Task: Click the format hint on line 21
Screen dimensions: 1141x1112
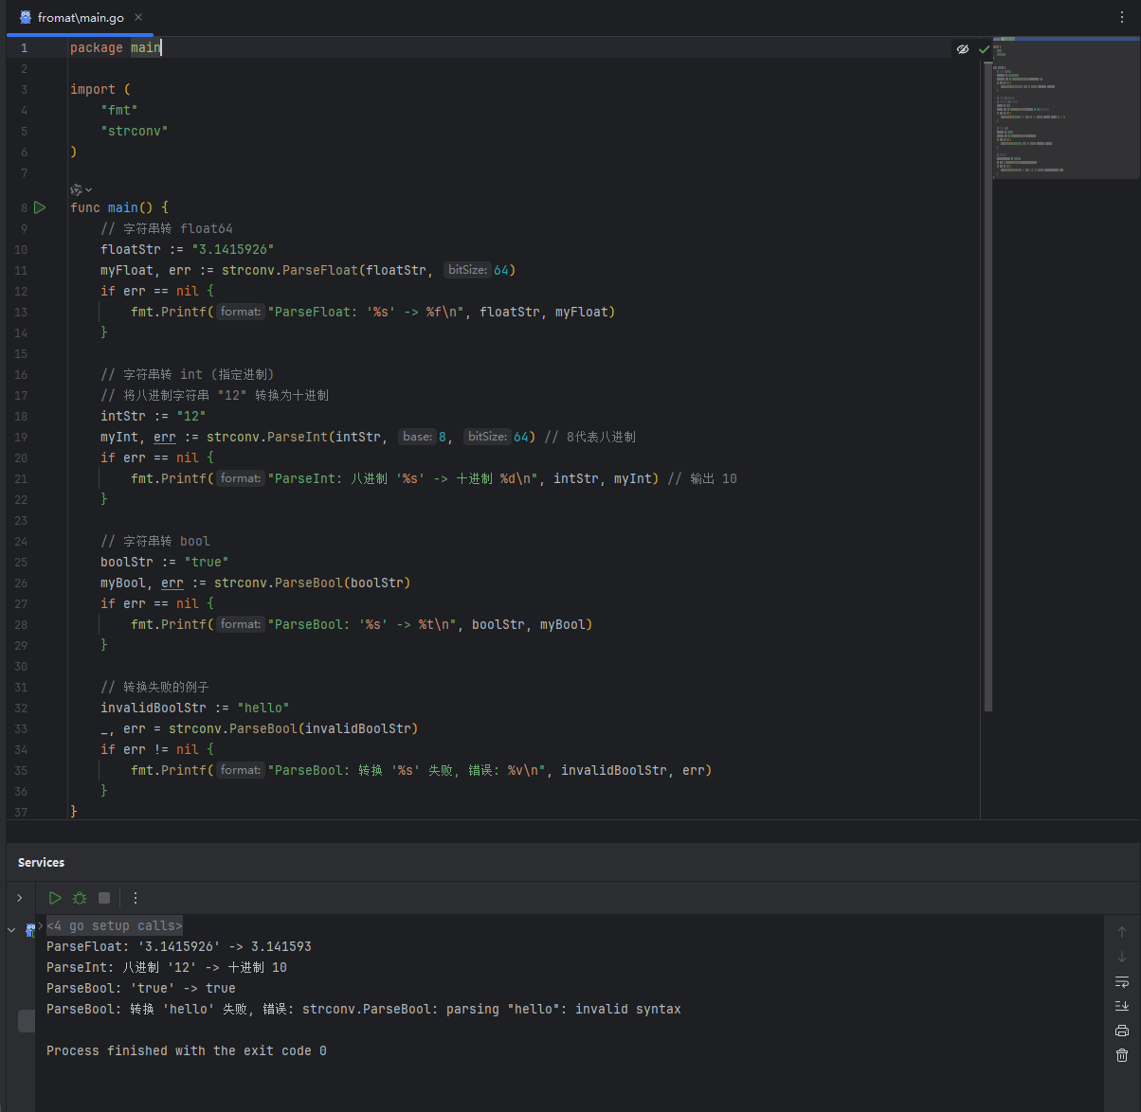Action: pos(241,478)
